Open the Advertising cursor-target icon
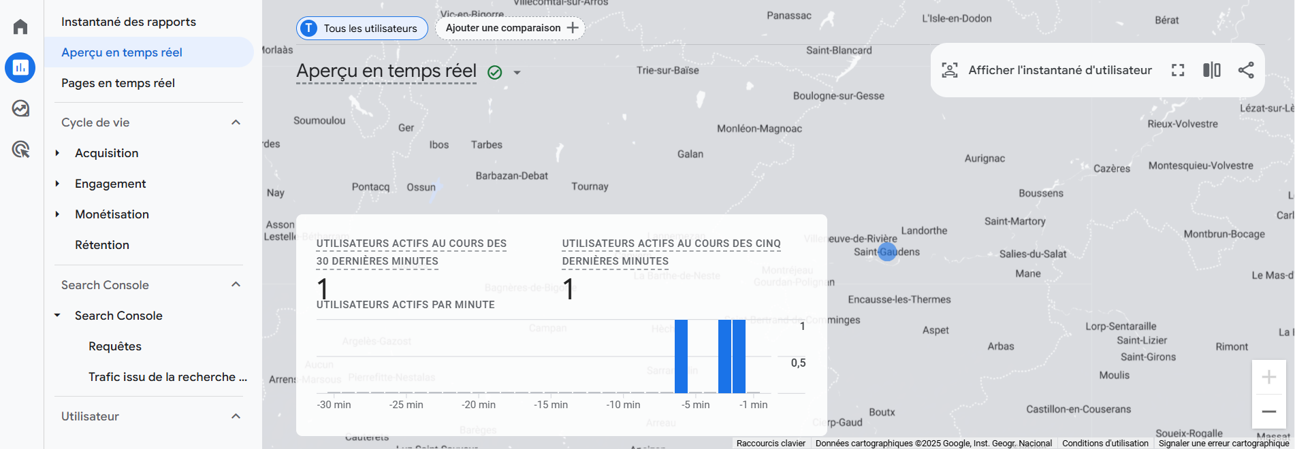 pos(20,150)
